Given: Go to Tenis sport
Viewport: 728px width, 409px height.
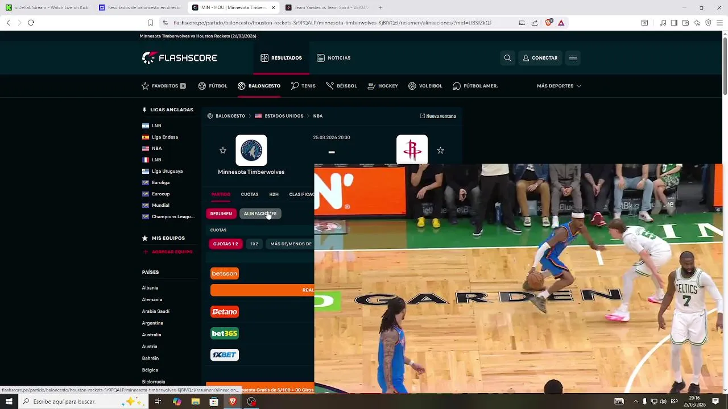Looking at the screenshot, I should pos(303,86).
